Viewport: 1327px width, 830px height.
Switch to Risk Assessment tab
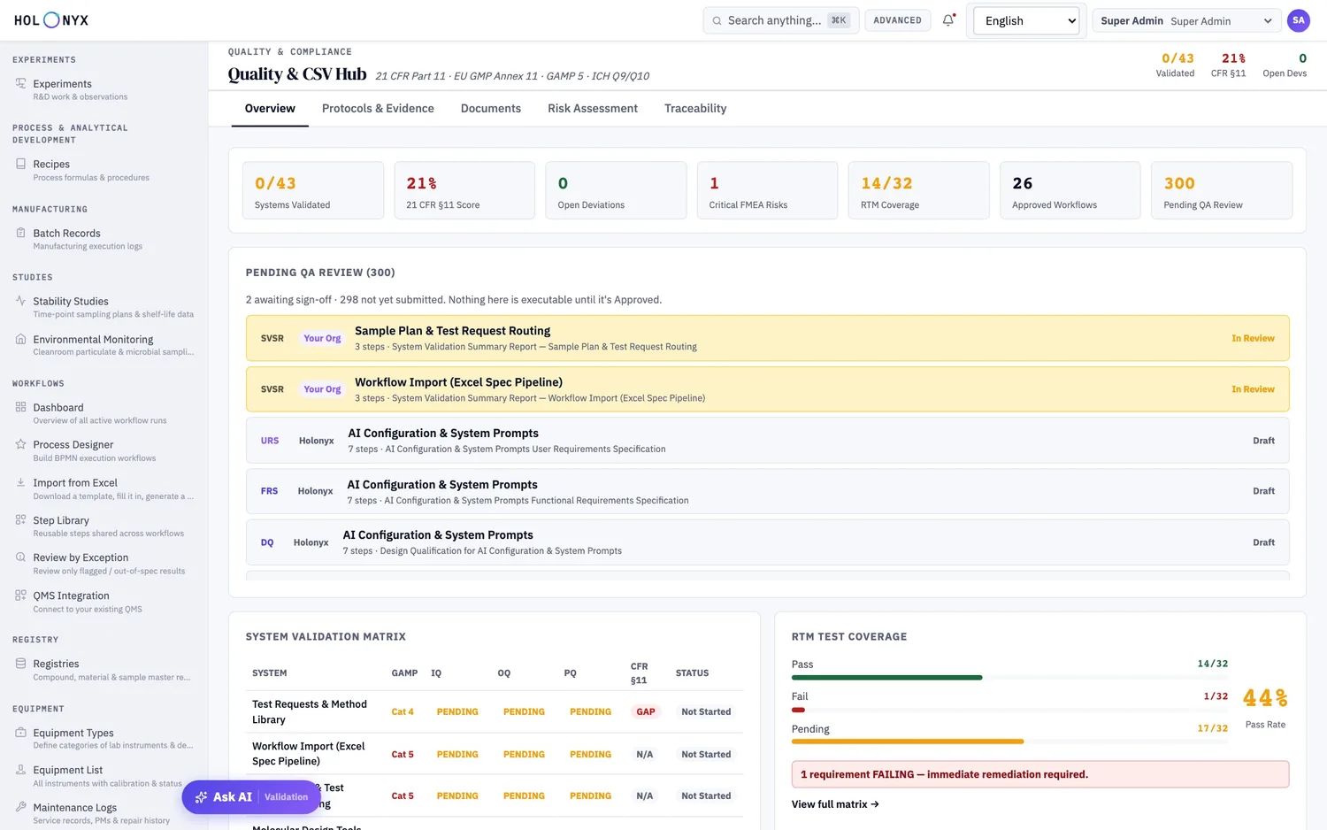tap(593, 109)
